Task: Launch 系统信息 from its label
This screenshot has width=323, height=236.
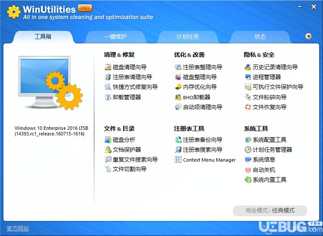Action: tap(264, 159)
